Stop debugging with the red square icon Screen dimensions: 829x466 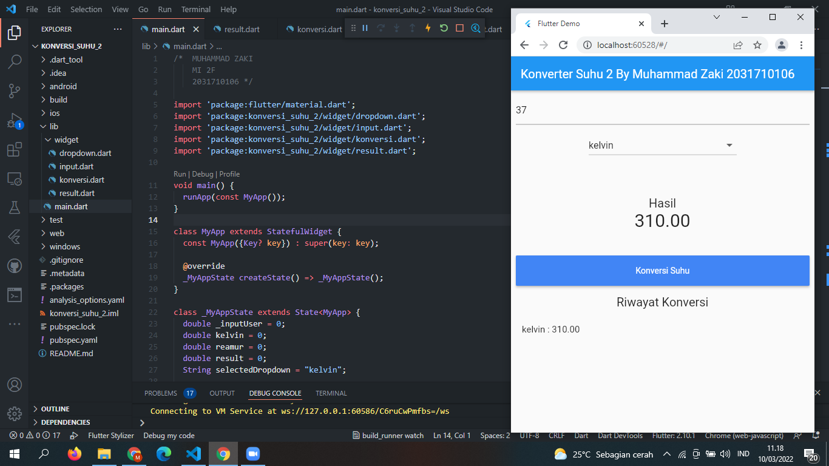pyautogui.click(x=459, y=29)
